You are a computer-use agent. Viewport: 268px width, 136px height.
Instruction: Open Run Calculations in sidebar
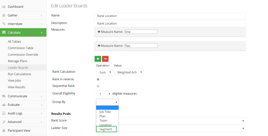coord(19,74)
